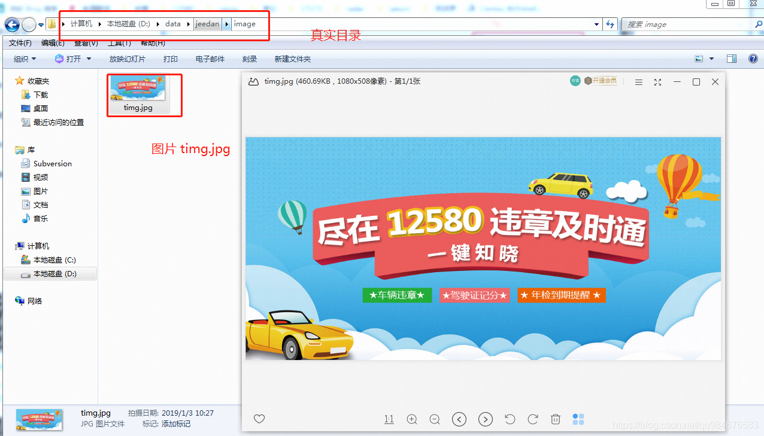764x436 pixels.
Task: Delete image with trash icon
Action: click(x=556, y=419)
